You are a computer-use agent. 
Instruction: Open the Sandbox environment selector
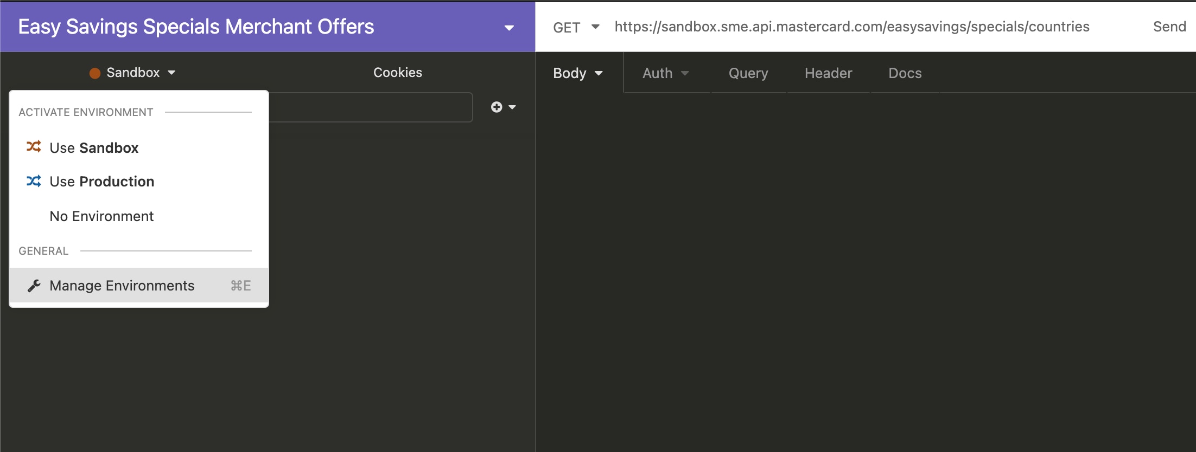pos(133,73)
